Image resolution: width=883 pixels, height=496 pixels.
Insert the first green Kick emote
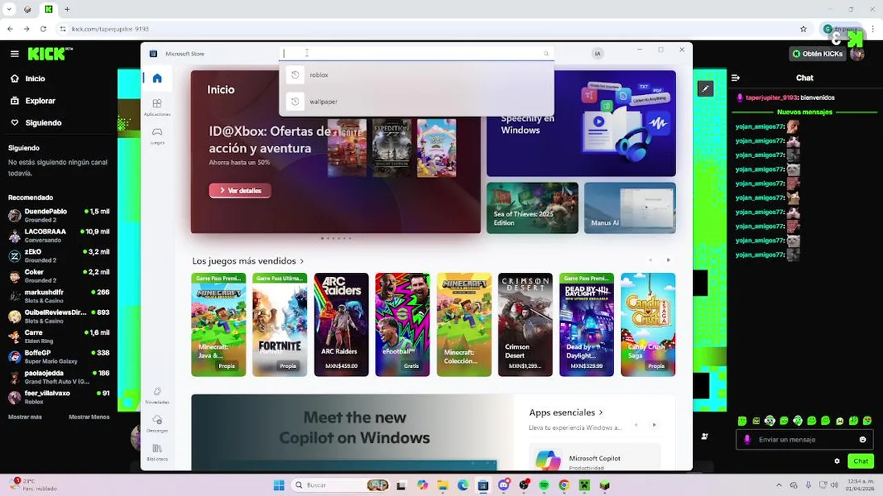[742, 420]
